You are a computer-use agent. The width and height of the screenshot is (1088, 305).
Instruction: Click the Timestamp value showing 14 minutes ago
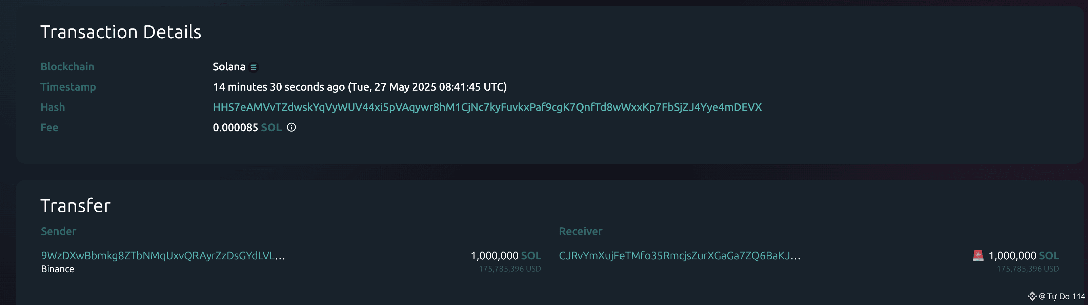tap(359, 87)
